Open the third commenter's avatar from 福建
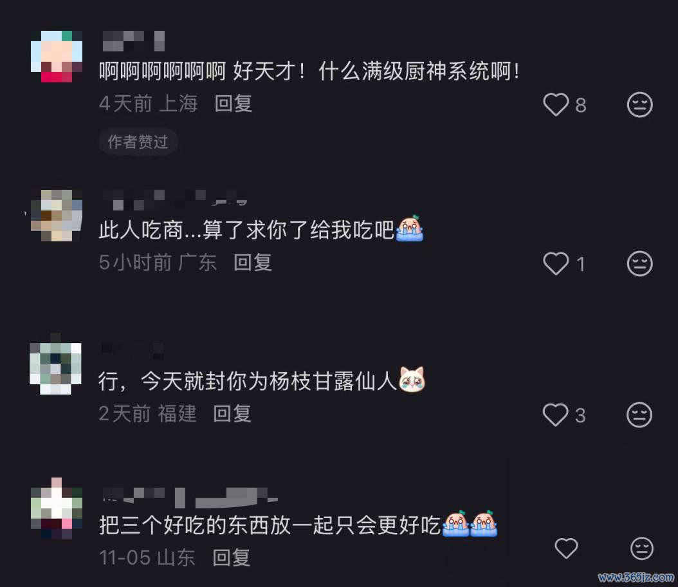 coord(55,368)
